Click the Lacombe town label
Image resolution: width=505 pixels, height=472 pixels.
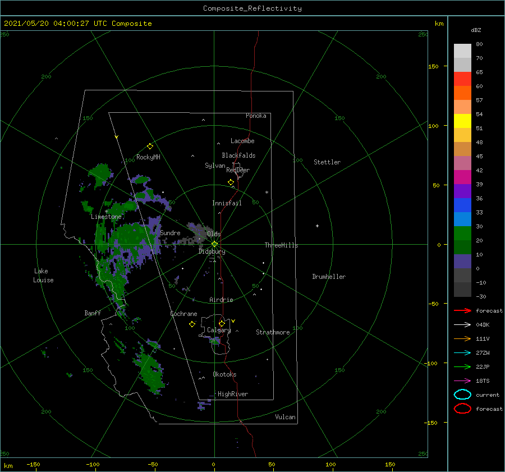point(242,141)
